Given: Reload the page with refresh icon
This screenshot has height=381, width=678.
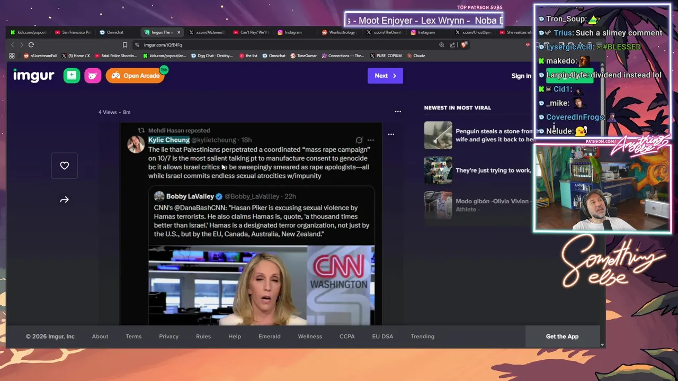Looking at the screenshot, I should [x=31, y=45].
